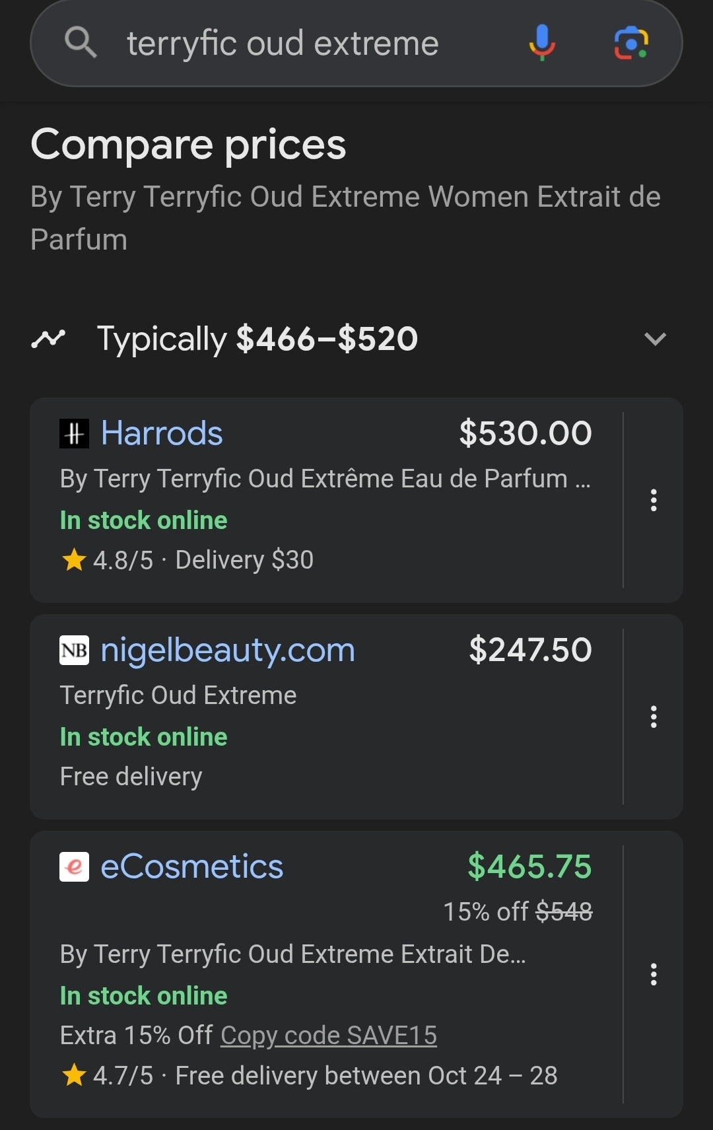This screenshot has height=1130, width=713.
Task: Tap the price trend graph icon
Action: click(48, 339)
